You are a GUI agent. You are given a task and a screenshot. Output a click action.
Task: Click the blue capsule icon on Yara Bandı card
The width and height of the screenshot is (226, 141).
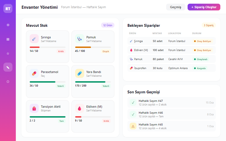tap(80, 73)
